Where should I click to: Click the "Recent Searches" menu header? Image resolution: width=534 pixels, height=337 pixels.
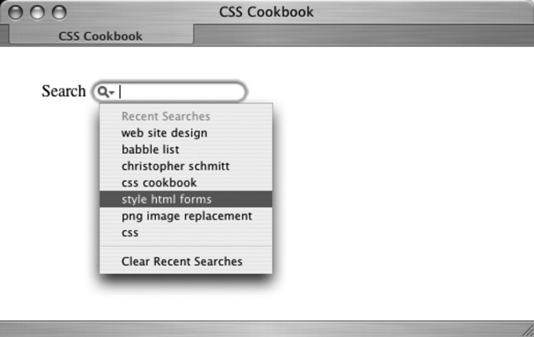[x=166, y=117]
